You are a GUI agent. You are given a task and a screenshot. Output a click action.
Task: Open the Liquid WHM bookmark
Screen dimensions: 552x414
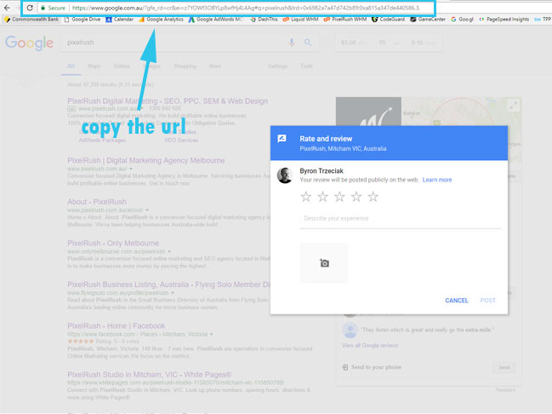(x=300, y=20)
